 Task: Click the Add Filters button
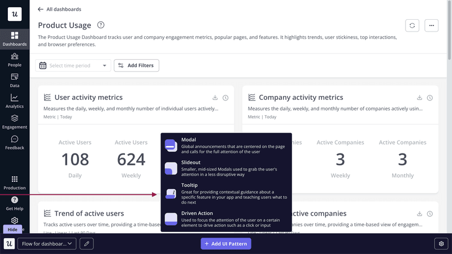coord(137,65)
